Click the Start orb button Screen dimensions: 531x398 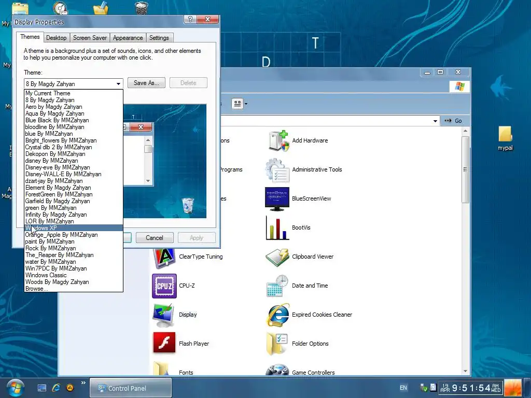coord(15,388)
